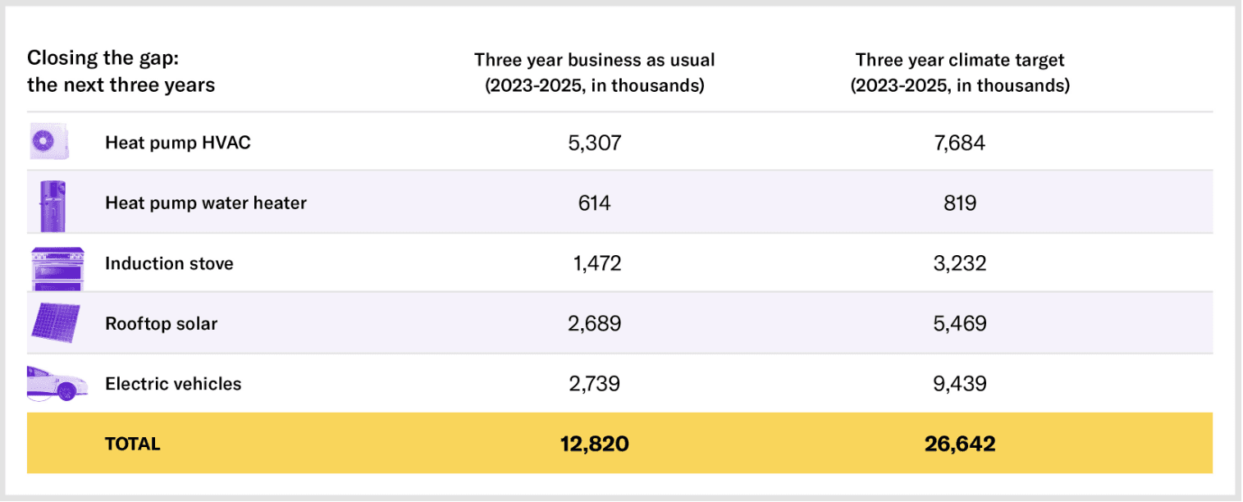Click the Three year climate target header
This screenshot has height=502, width=1243.
point(960,73)
